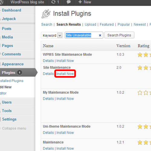The height and width of the screenshot is (151, 151).
Task: Click the Rating column header
Action: click(143, 46)
